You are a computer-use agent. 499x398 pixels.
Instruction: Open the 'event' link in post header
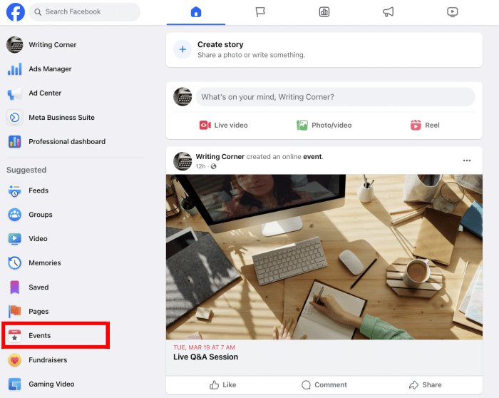point(312,157)
